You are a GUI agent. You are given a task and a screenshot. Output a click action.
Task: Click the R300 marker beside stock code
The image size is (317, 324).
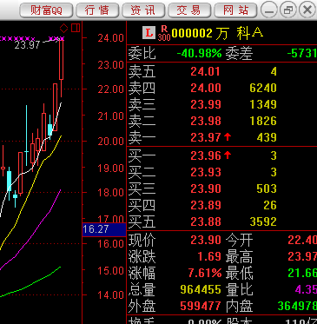click(x=164, y=33)
